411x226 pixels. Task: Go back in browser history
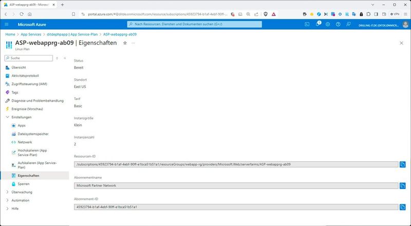(6, 14)
